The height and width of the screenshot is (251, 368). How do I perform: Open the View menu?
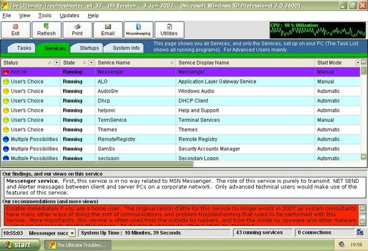(25, 15)
